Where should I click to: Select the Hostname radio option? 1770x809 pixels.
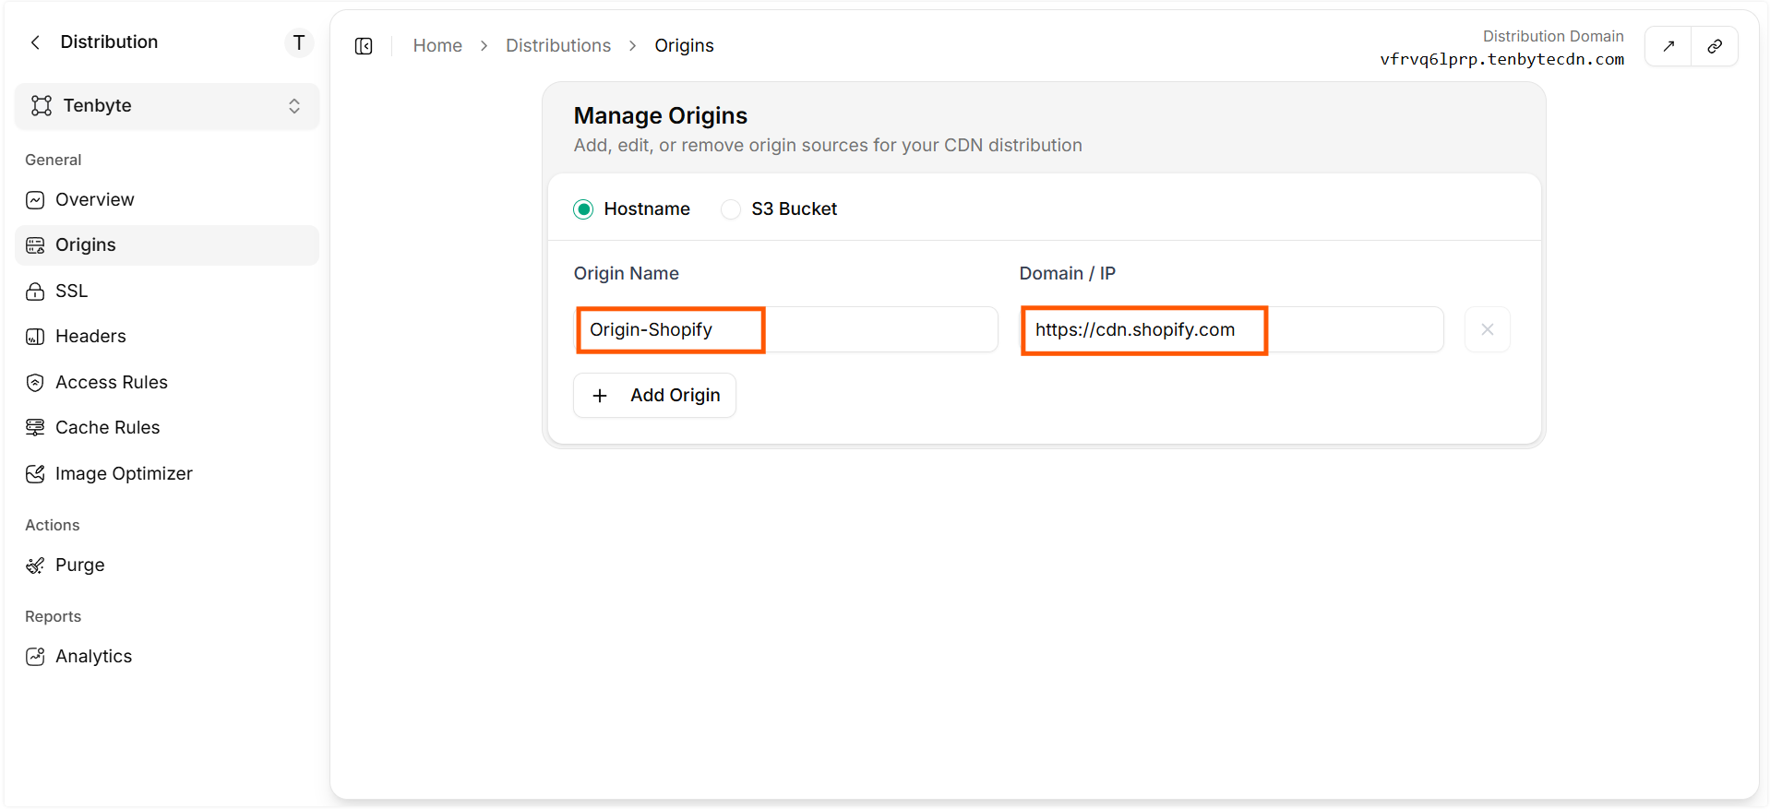(583, 209)
